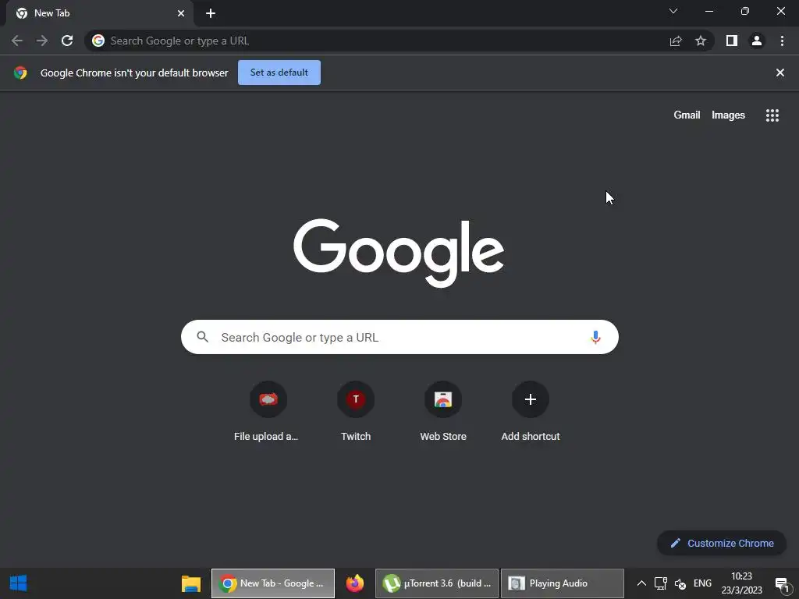Click the Set as default button
799x599 pixels.
tap(279, 73)
